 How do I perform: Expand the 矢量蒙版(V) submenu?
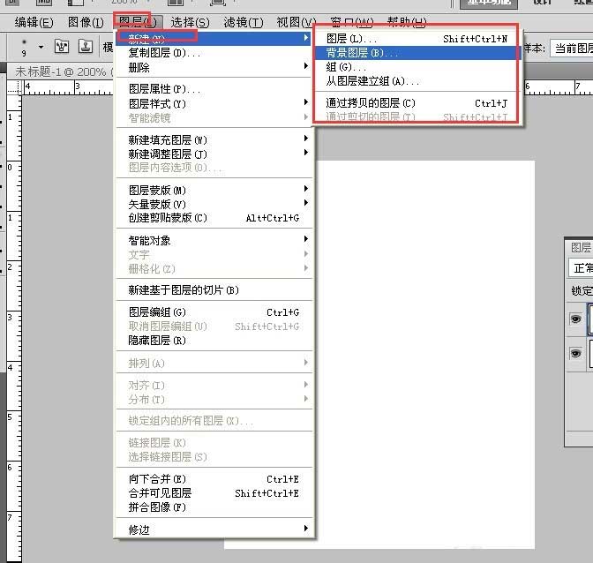pyautogui.click(x=214, y=204)
